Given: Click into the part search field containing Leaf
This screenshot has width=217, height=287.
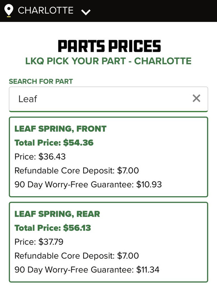Looking at the screenshot, I should pos(100,99).
